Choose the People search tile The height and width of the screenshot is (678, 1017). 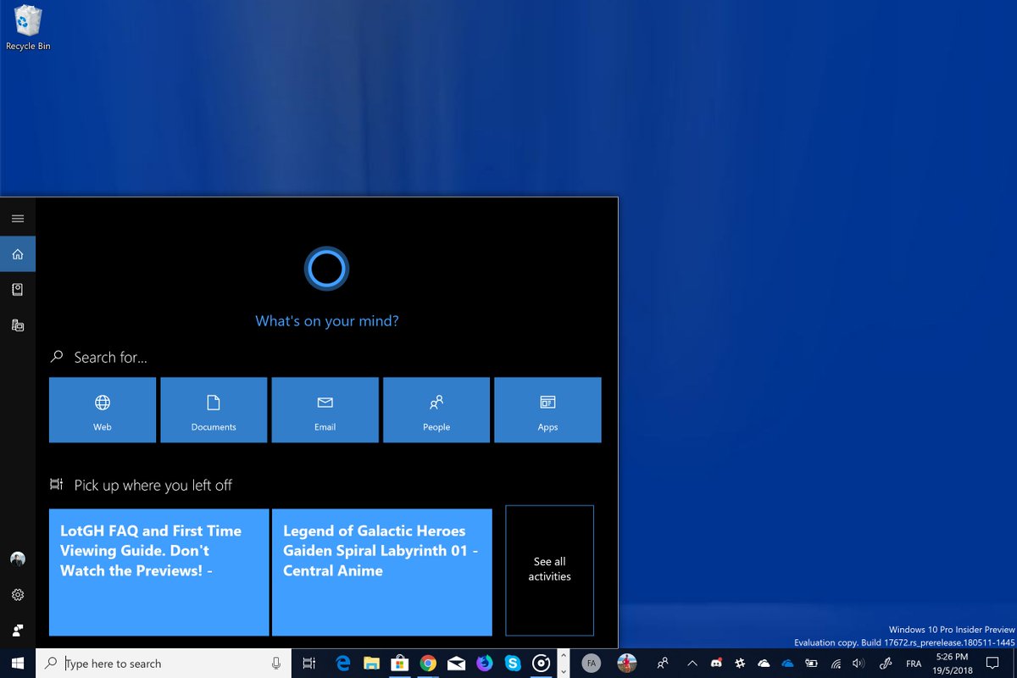[436, 410]
